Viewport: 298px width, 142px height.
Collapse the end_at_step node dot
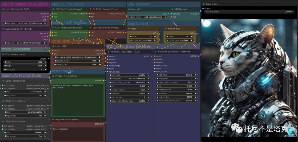coord(166,29)
